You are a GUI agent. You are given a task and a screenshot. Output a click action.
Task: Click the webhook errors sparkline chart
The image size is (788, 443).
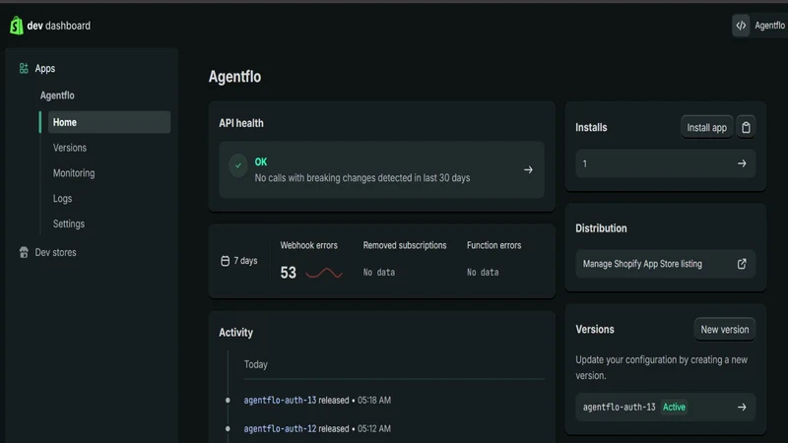coord(324,274)
